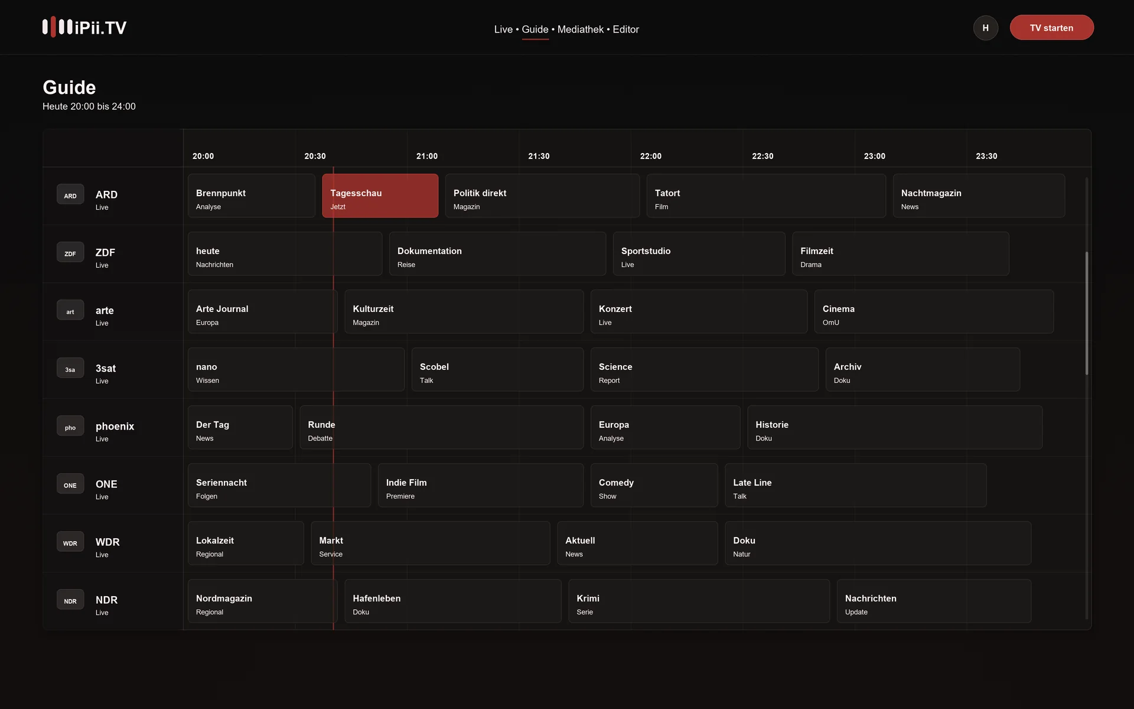Screen dimensions: 1134x709
Task: Select the Dokumentation Reise program
Action: tap(497, 253)
